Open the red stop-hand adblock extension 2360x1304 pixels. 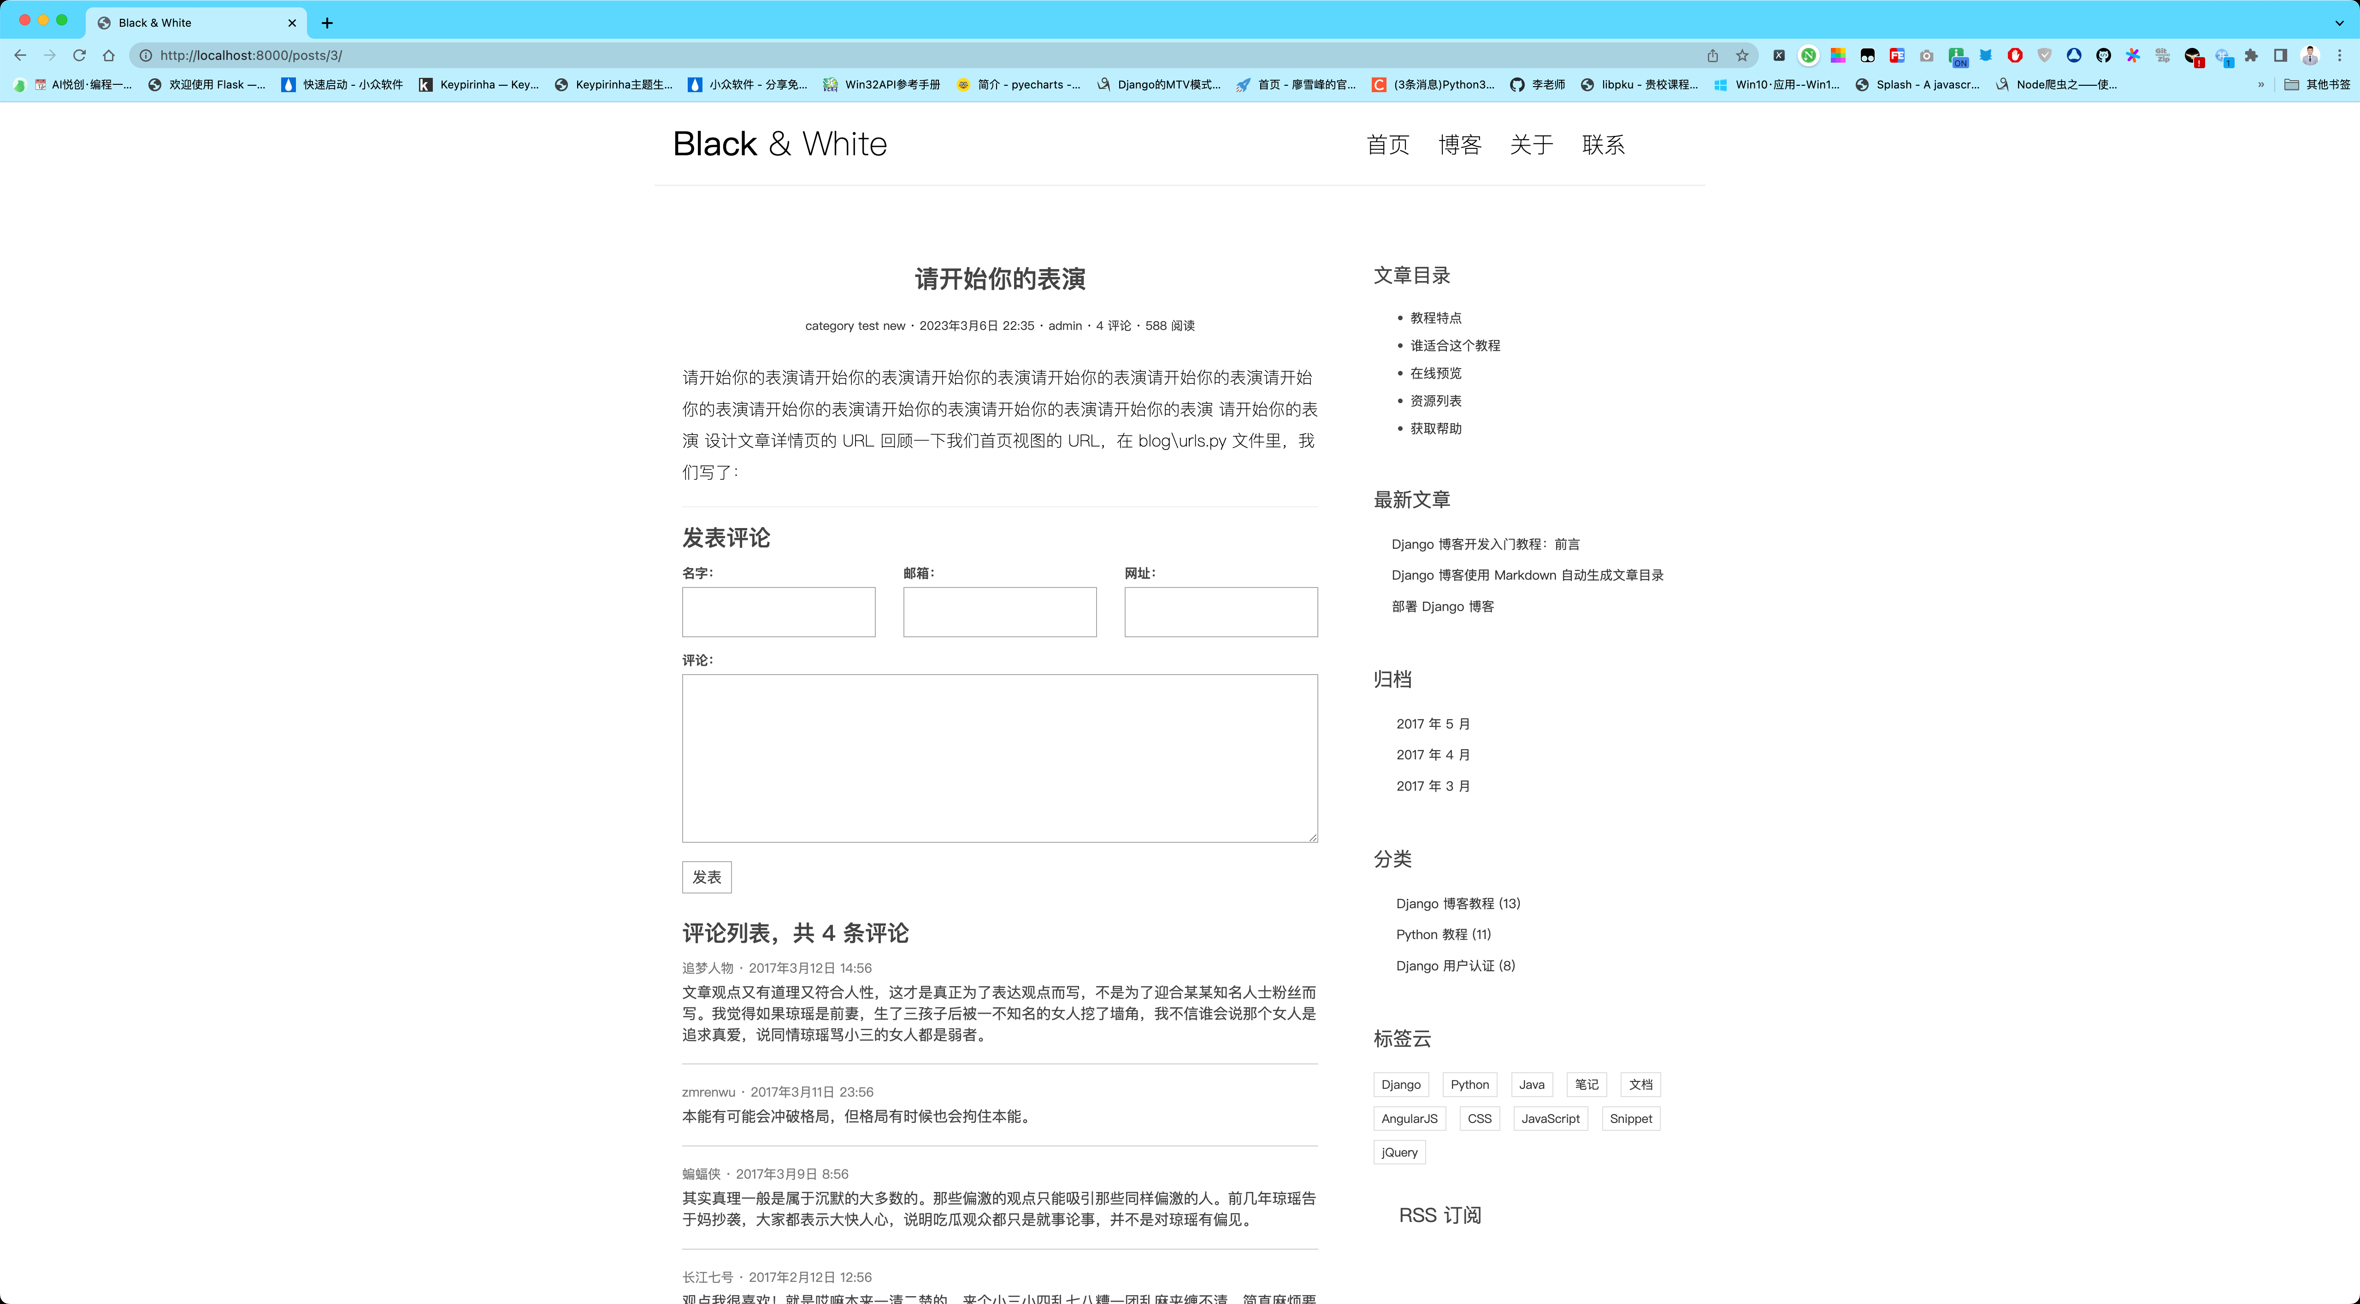2015,56
